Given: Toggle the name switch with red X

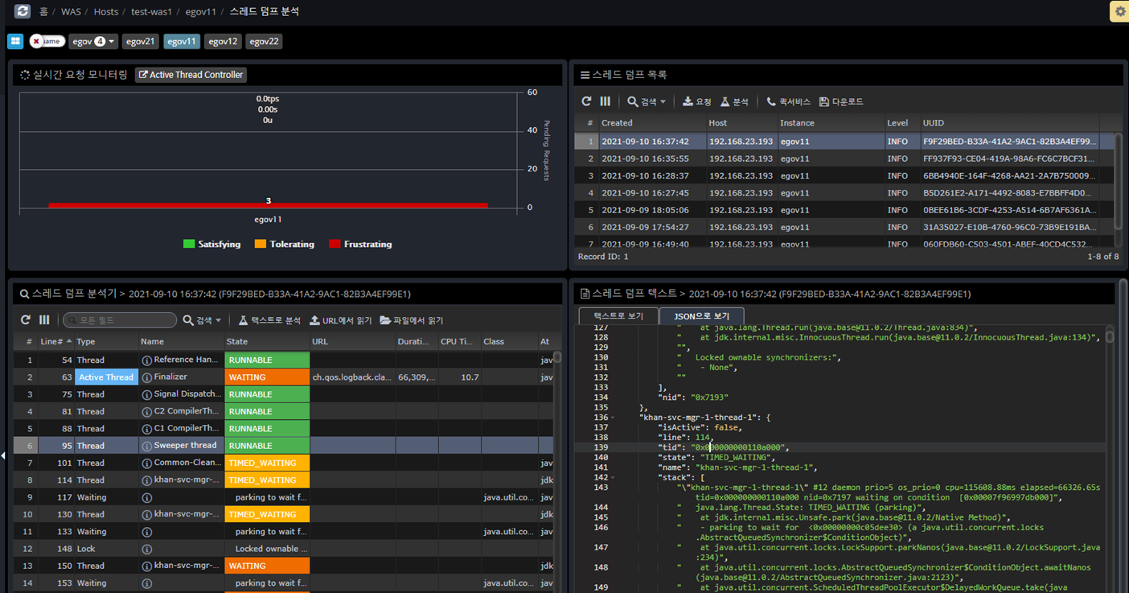Looking at the screenshot, I should [x=47, y=41].
